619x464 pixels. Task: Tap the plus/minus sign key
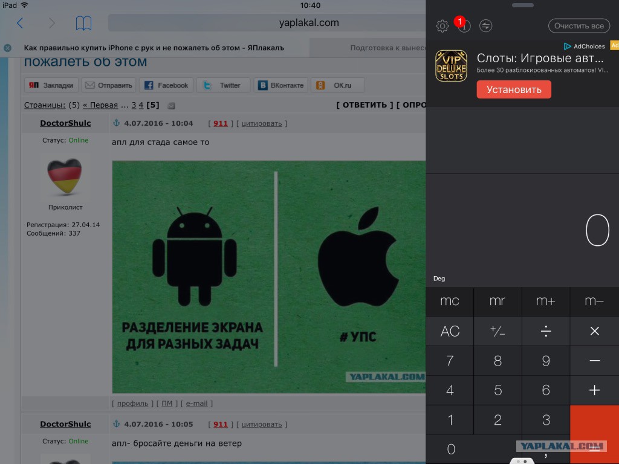498,332
